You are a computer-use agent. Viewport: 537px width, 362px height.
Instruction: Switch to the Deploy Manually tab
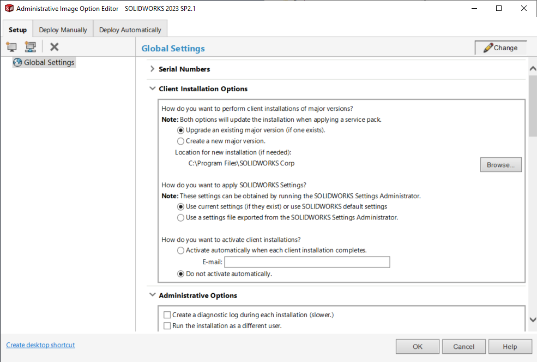(63, 29)
